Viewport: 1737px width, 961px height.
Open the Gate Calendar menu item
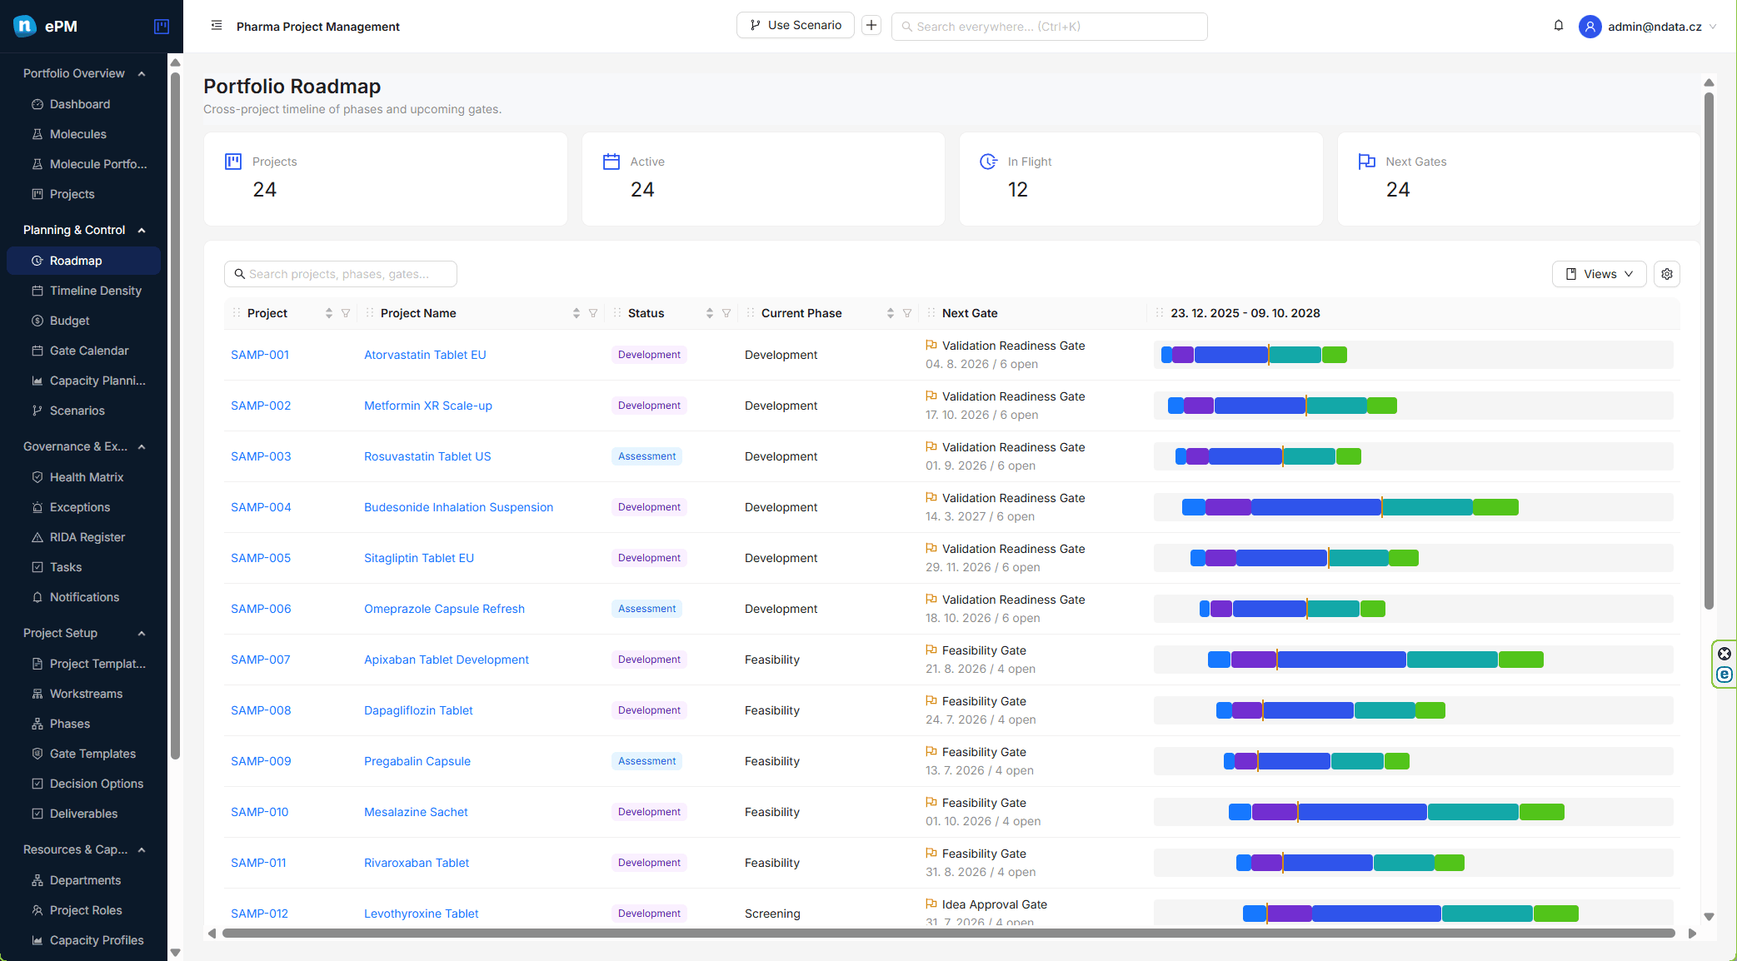(x=89, y=351)
